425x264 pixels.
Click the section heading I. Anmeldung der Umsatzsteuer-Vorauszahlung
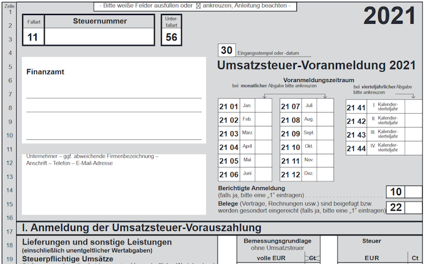(x=141, y=228)
